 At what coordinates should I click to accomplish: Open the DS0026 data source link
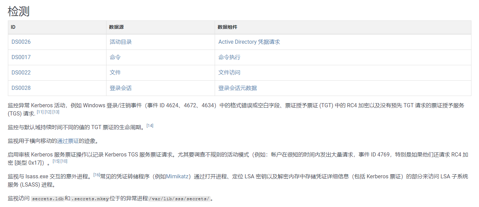coord(21,42)
